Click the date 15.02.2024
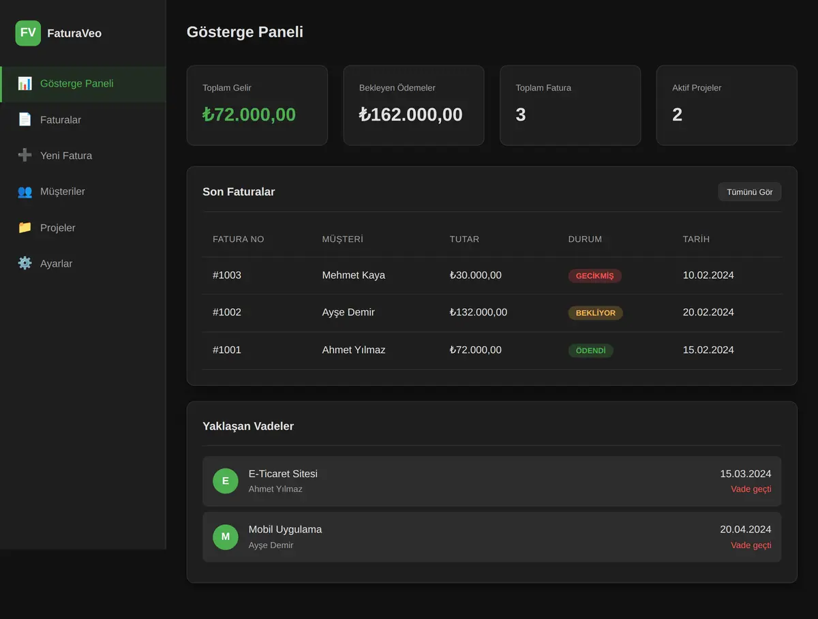 [x=708, y=350]
